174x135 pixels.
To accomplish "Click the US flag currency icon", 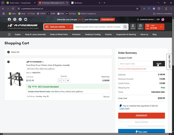I will click(x=163, y=20).
